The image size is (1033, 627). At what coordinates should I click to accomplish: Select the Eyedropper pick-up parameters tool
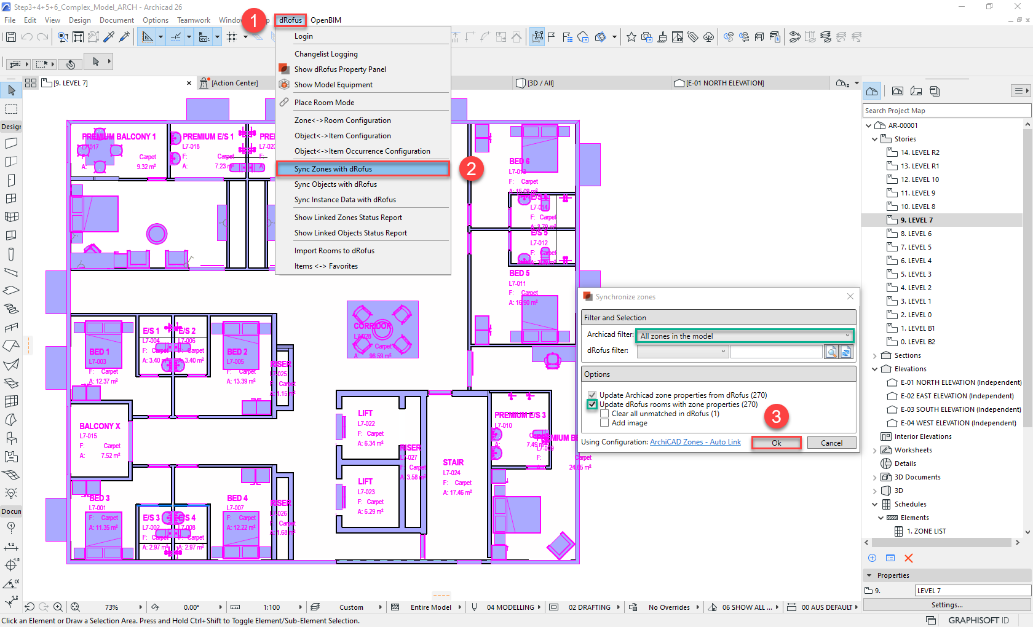point(109,37)
